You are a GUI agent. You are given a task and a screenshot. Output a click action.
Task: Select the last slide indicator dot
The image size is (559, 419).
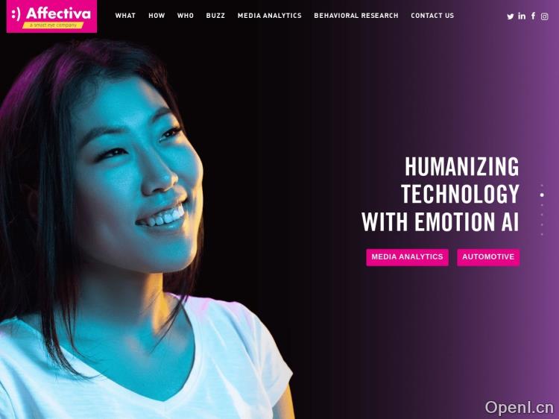pyautogui.click(x=542, y=234)
